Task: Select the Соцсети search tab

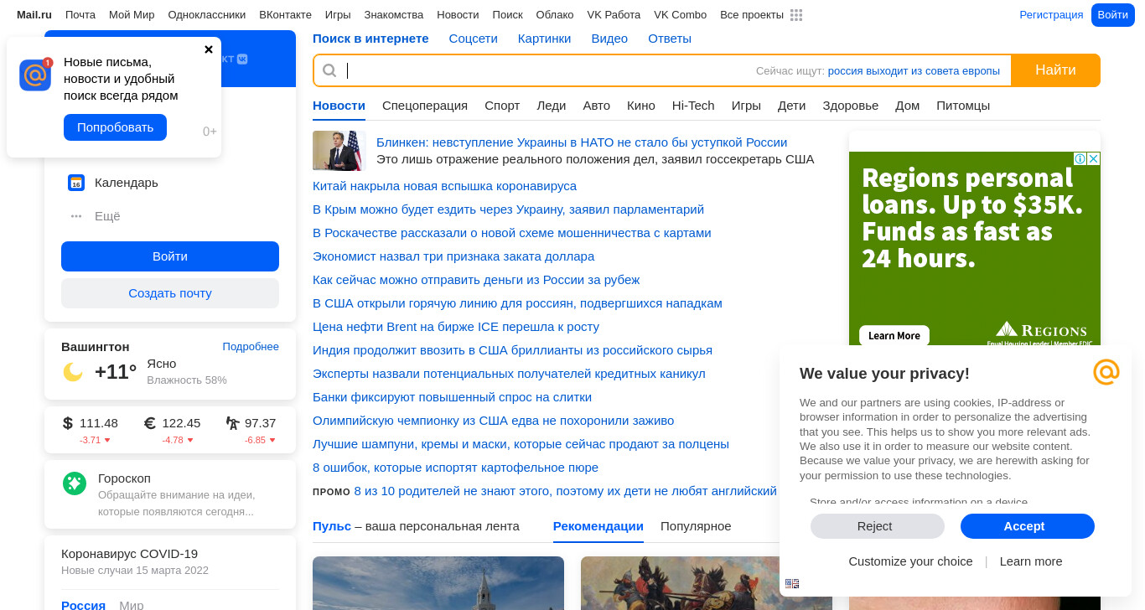Action: [473, 39]
